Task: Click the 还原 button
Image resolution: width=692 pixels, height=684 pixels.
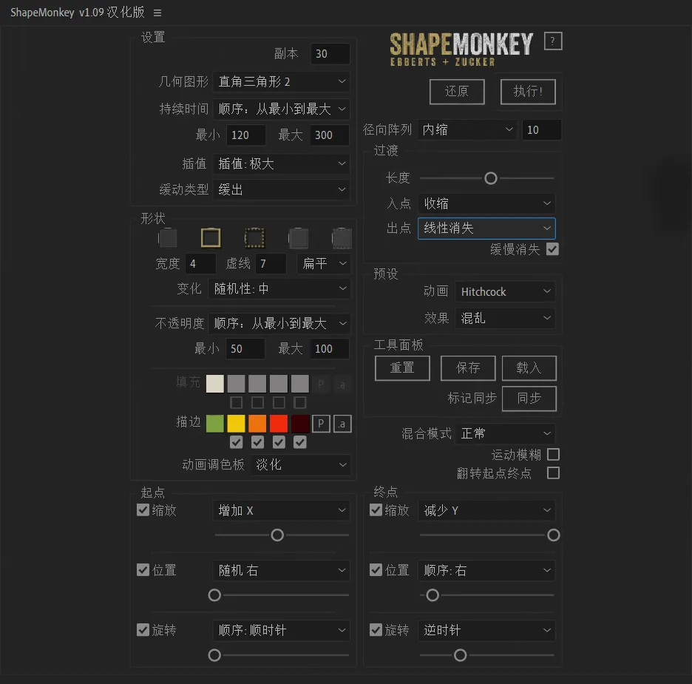Action: click(x=457, y=92)
